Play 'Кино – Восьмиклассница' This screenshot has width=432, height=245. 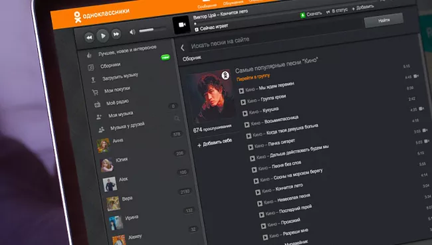[x=247, y=125]
